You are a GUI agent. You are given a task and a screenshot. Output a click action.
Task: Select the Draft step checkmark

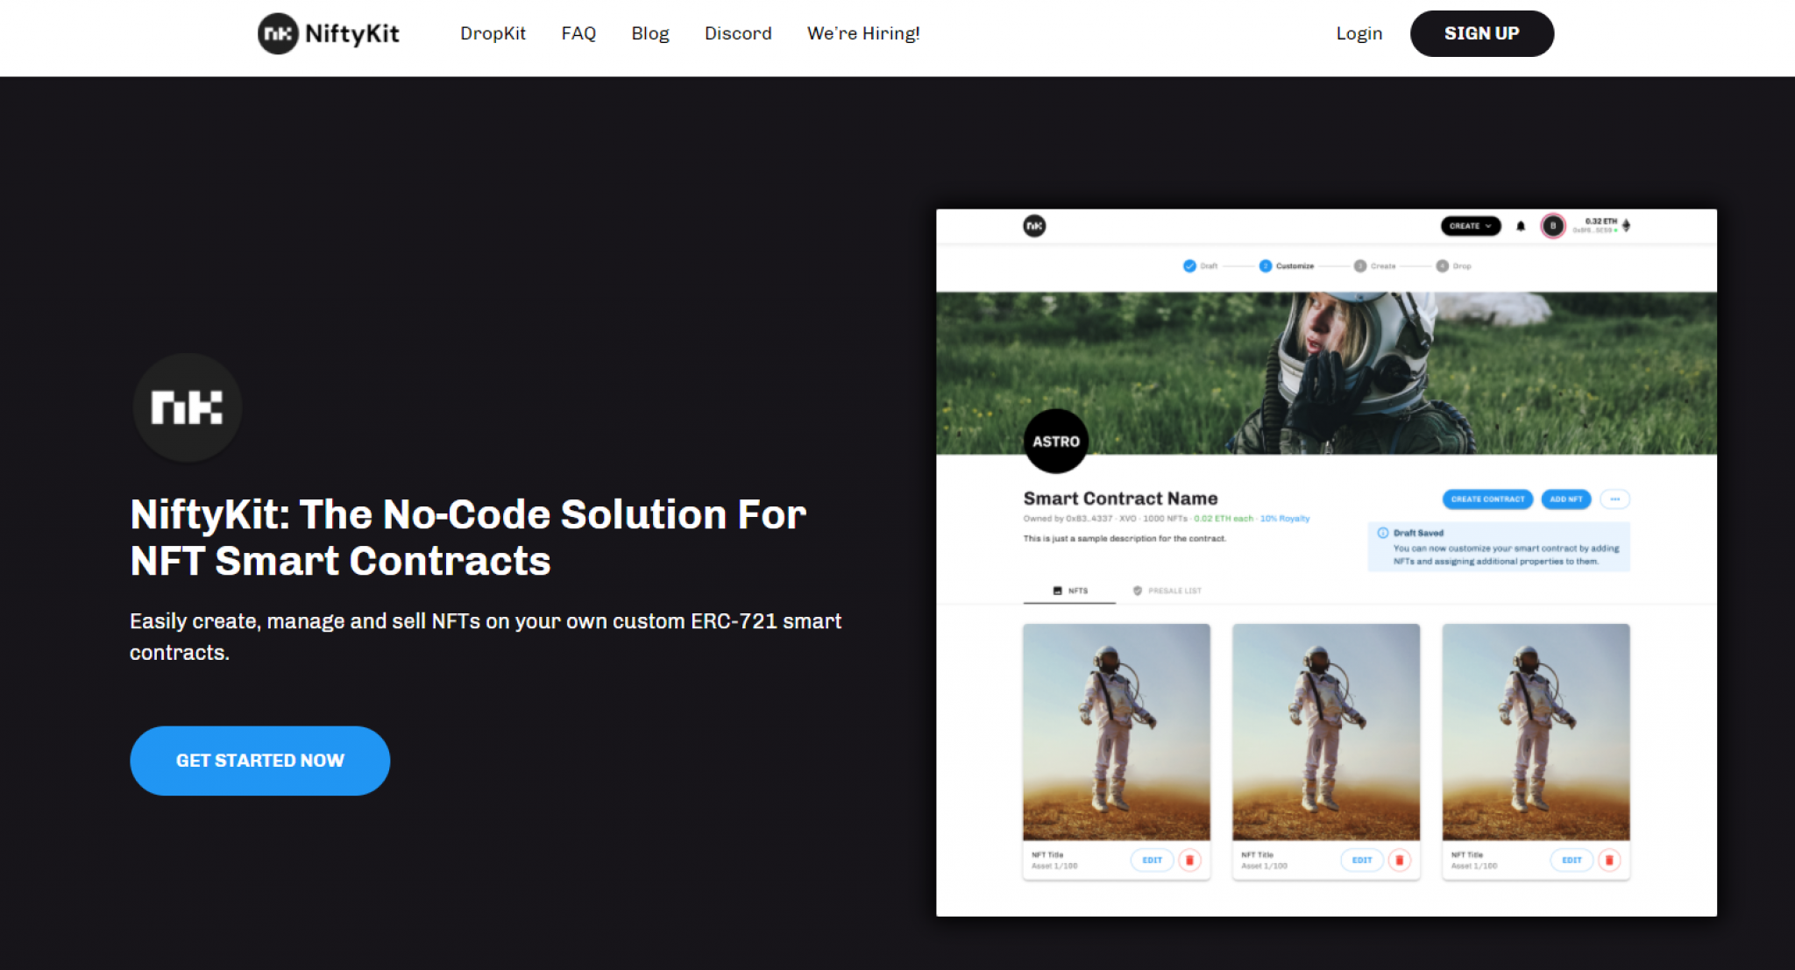click(x=1189, y=266)
